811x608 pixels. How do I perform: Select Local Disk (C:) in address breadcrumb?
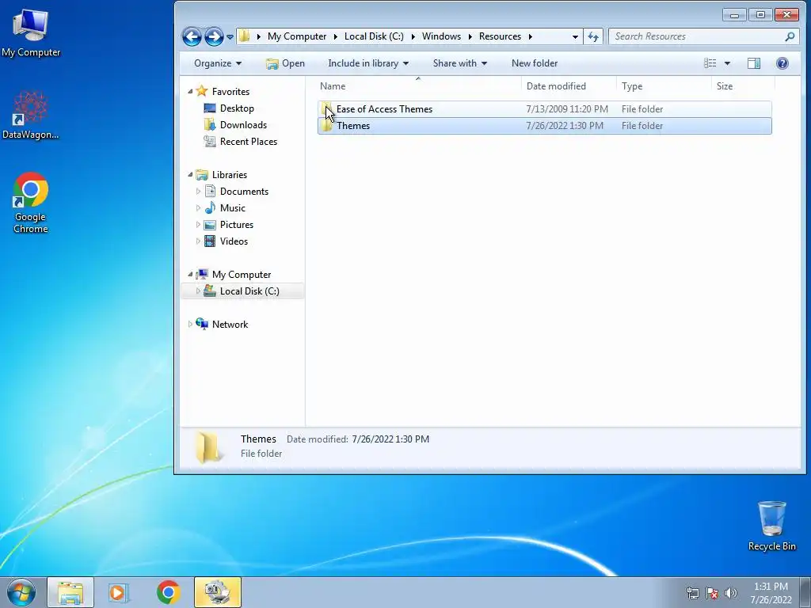(374, 36)
